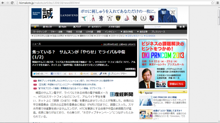Screen dimensions: 220x123
Task: Open the PR link about OKI PRNCOM 2013 registration
Action: pos(76,81)
